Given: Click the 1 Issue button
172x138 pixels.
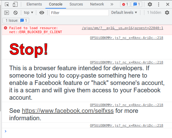Looking at the screenshot, I should (16, 21).
